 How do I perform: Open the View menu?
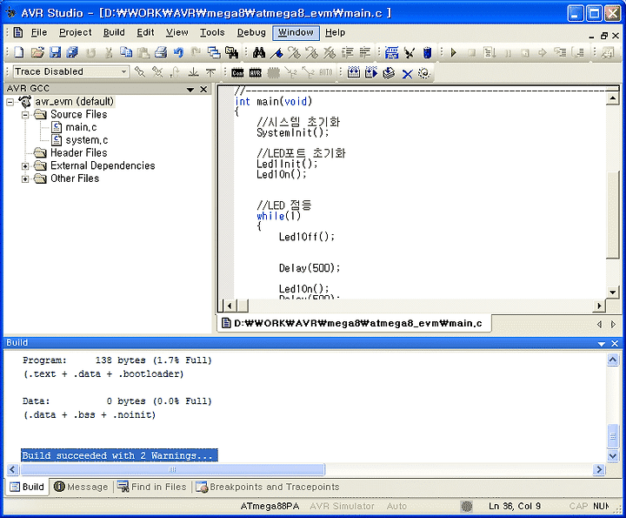click(x=177, y=32)
